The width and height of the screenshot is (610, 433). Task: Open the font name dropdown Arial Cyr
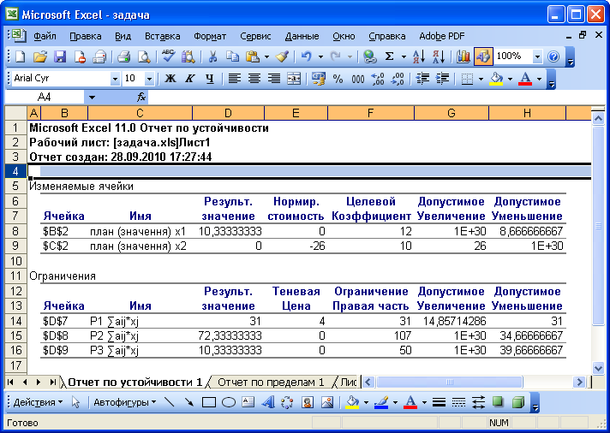[115, 79]
